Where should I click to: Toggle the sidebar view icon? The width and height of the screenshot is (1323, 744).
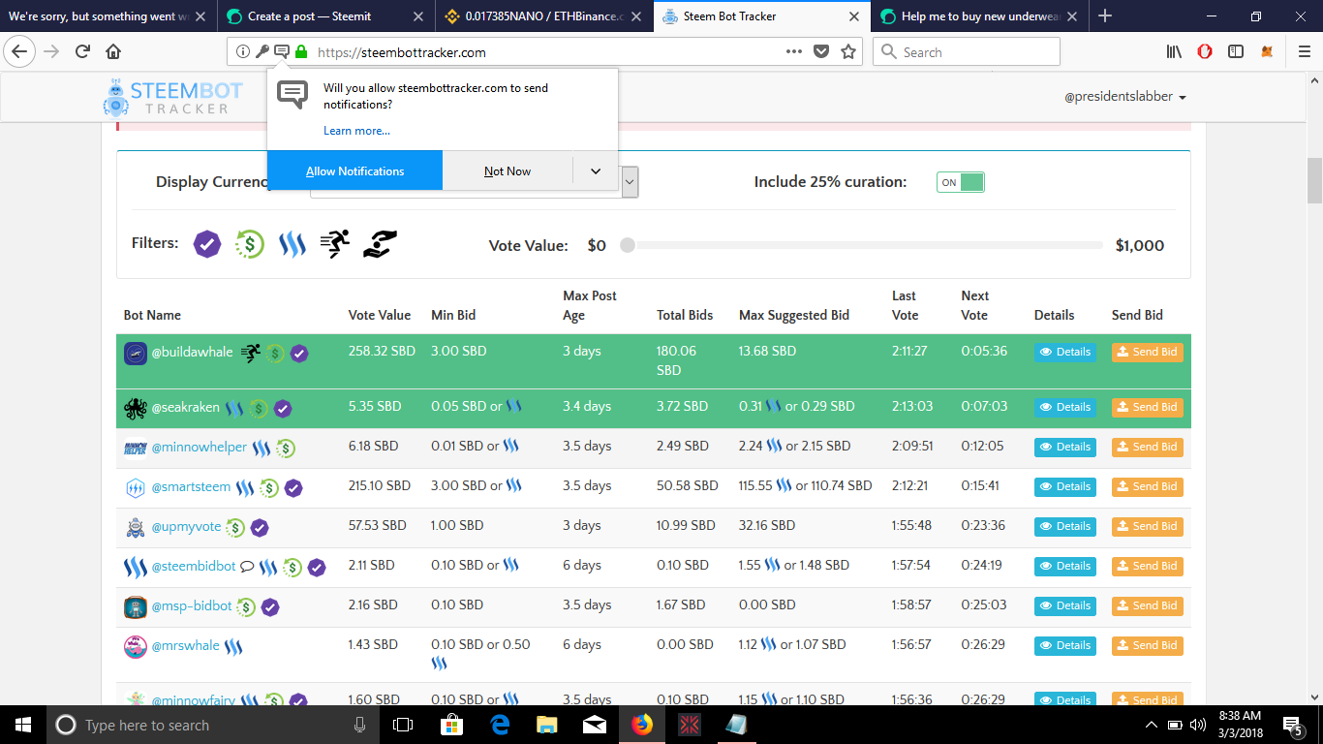(1236, 52)
